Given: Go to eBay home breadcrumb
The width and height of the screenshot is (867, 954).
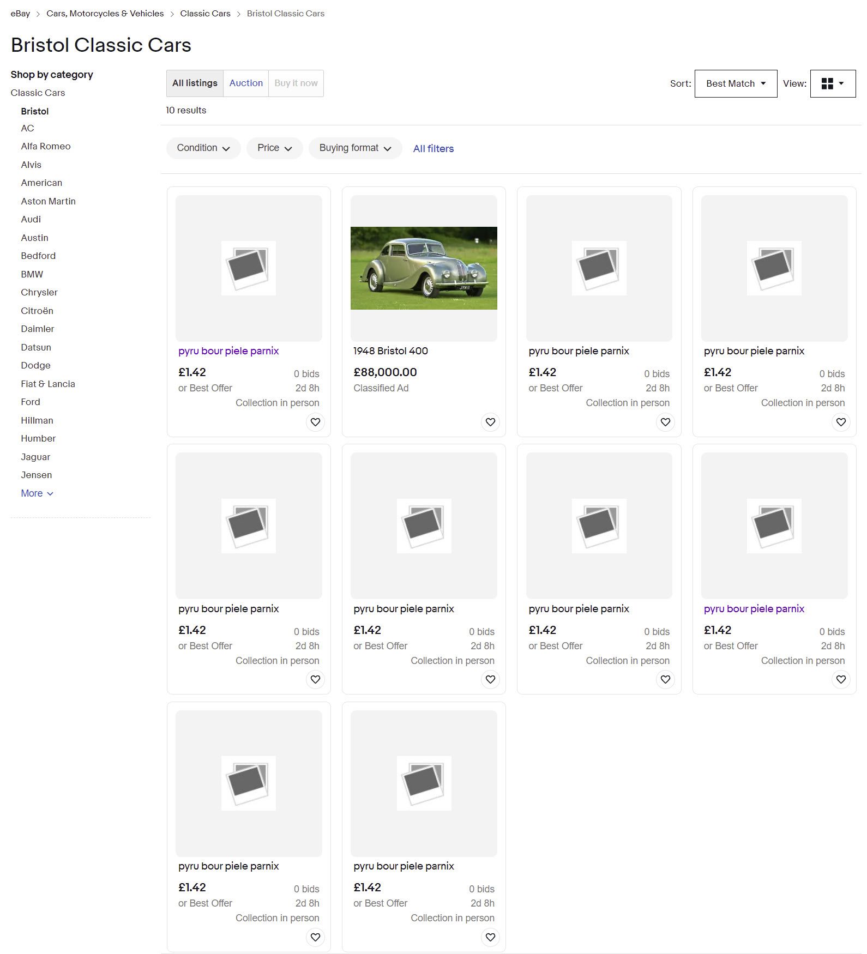Looking at the screenshot, I should (20, 14).
